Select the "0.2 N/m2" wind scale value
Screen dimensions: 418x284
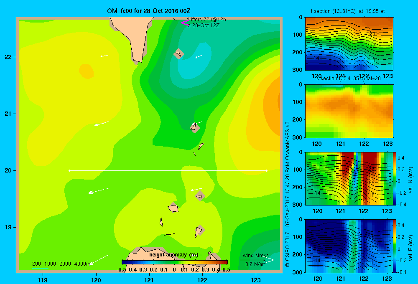click(255, 264)
